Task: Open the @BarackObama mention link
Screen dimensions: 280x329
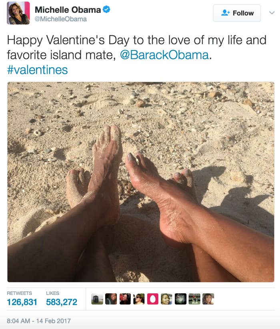Action: 164,55
